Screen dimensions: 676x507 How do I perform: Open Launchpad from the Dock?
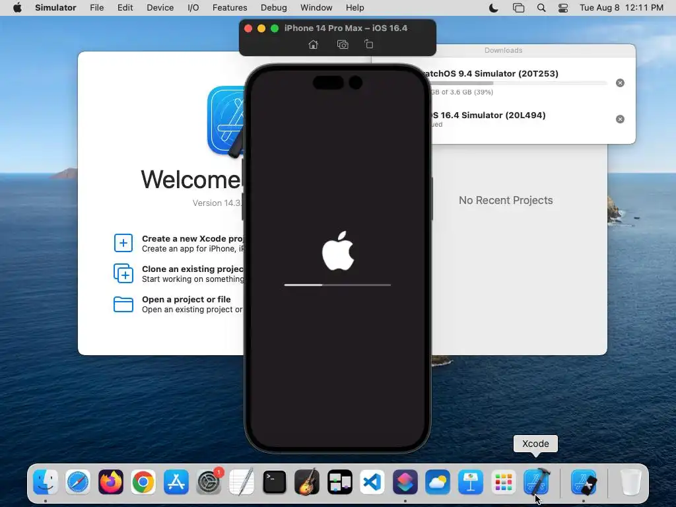(x=504, y=482)
